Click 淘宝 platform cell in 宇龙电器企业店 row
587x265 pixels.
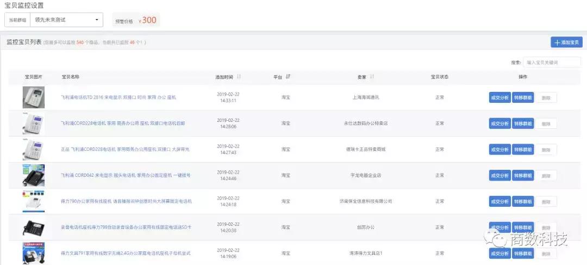pyautogui.click(x=286, y=175)
